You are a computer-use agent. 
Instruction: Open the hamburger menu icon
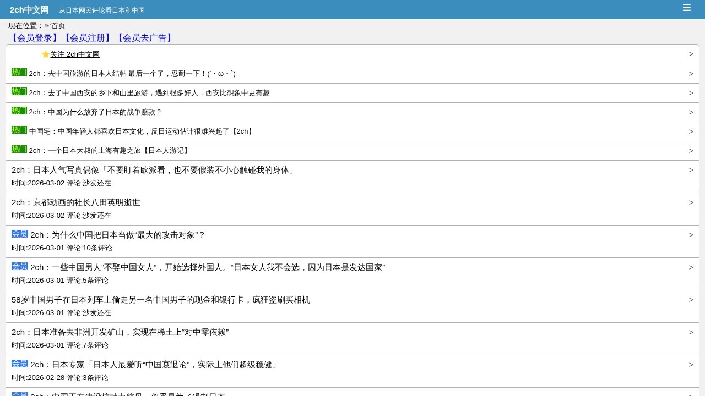click(686, 8)
